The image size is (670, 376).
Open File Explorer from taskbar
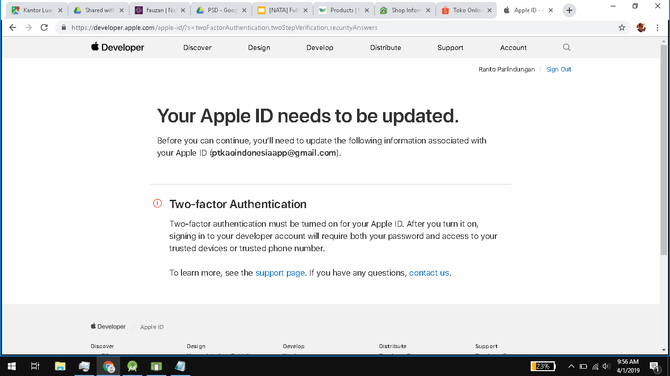pyautogui.click(x=60, y=366)
